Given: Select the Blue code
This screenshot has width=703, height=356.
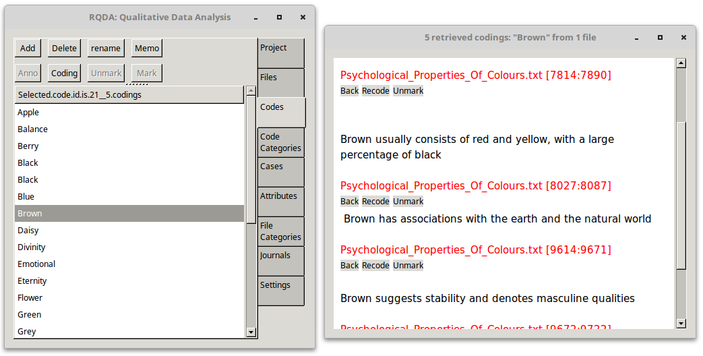Looking at the screenshot, I should pos(129,197).
